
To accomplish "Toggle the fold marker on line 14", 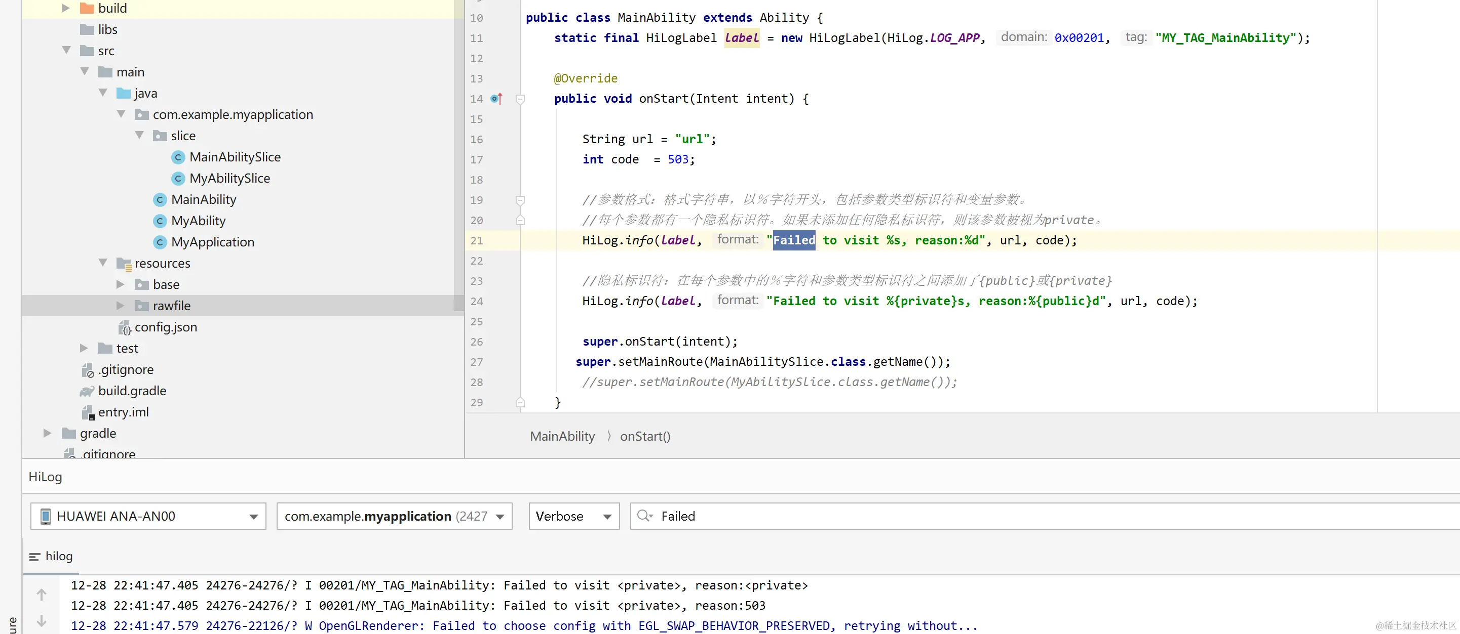I will coord(520,99).
